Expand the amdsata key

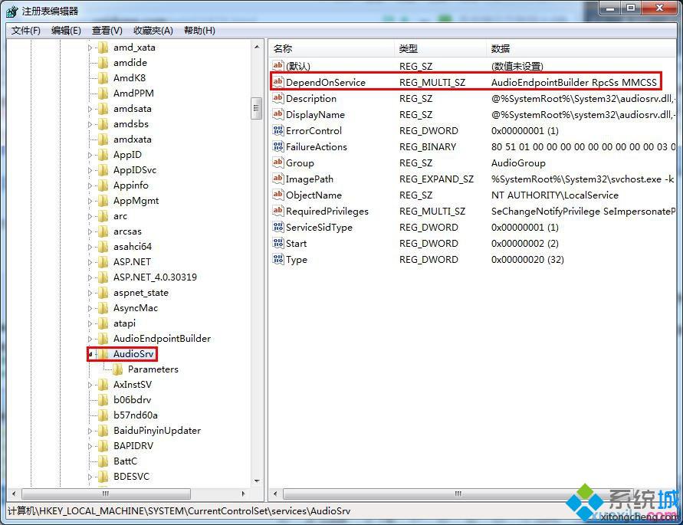click(90, 109)
